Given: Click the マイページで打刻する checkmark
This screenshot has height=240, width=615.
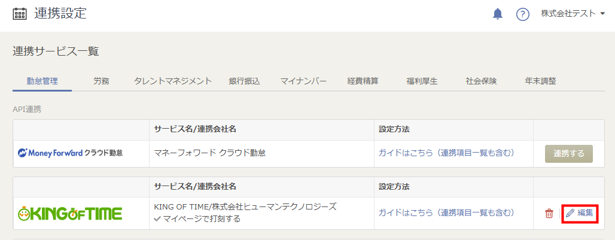Looking at the screenshot, I should point(158,219).
